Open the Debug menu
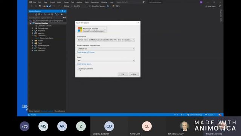This screenshot has height=136, width=241. coord(66,2)
